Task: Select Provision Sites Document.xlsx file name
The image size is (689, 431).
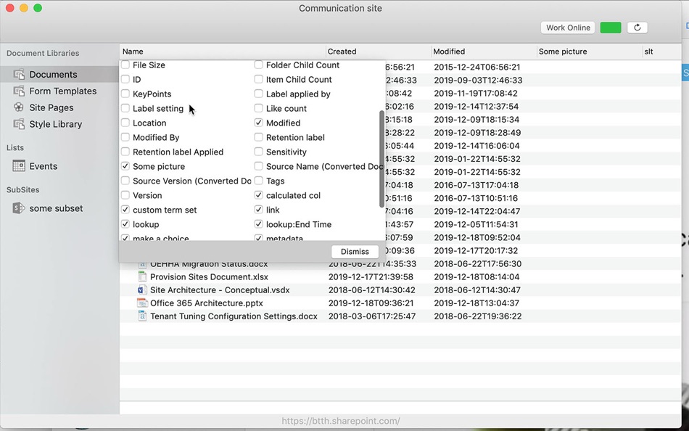Action: point(209,276)
